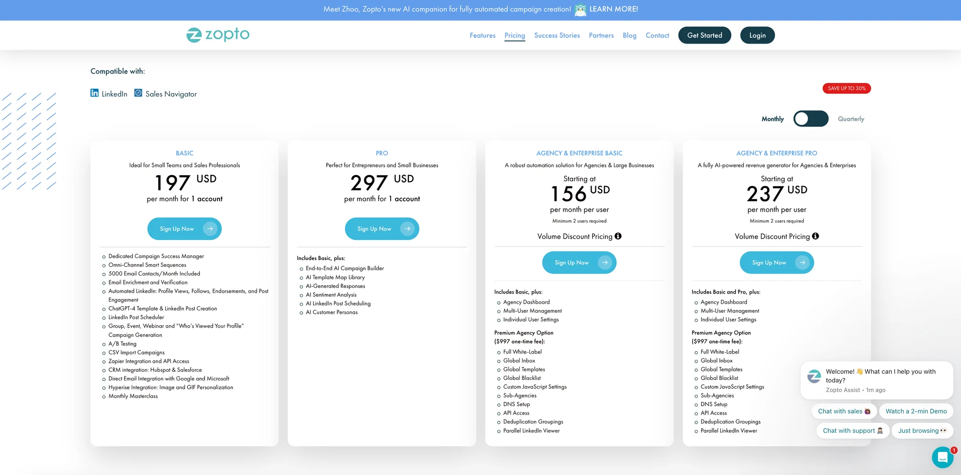Go to the Pricing page tab

tap(515, 36)
